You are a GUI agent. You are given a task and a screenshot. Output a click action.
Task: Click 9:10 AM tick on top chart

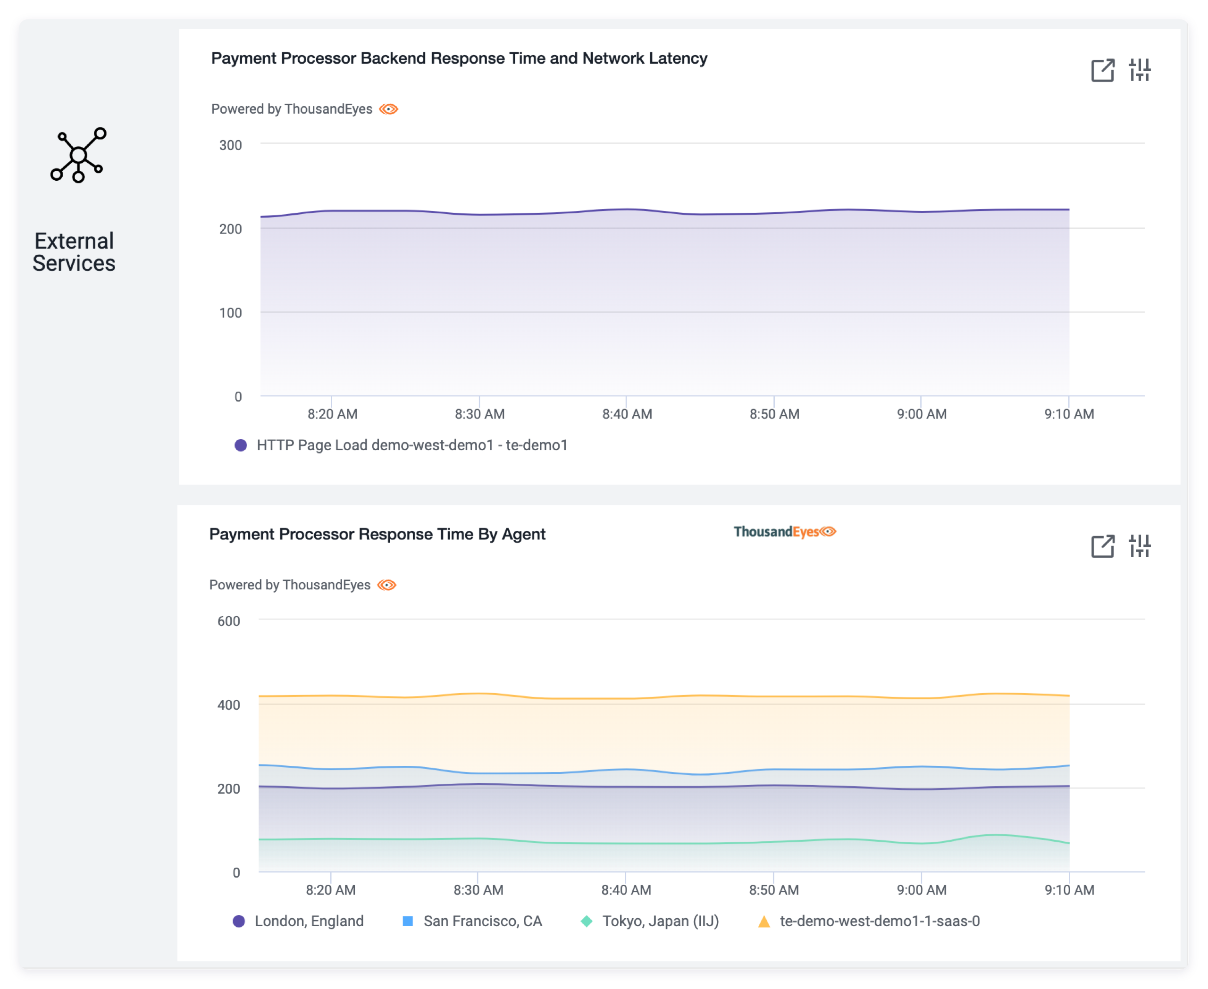pos(1069,414)
